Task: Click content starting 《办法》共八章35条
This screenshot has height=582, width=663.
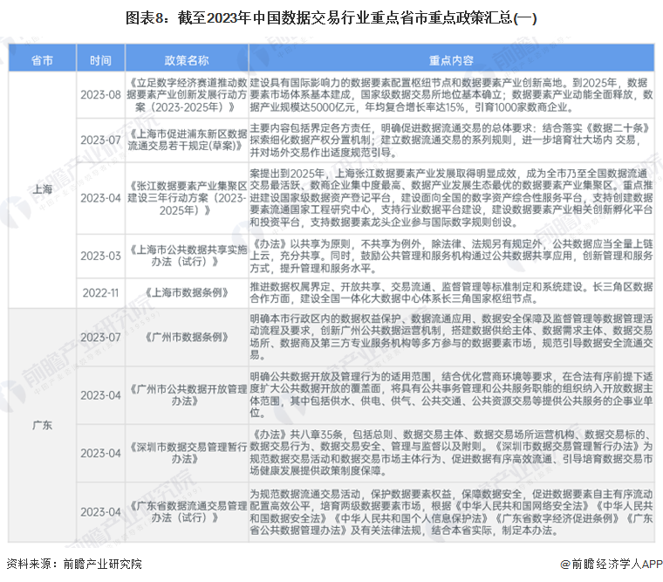Action: (x=451, y=453)
